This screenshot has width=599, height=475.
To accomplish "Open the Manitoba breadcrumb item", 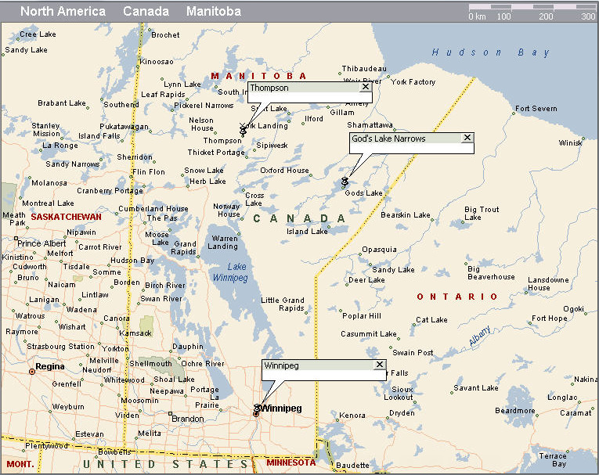I will point(214,12).
